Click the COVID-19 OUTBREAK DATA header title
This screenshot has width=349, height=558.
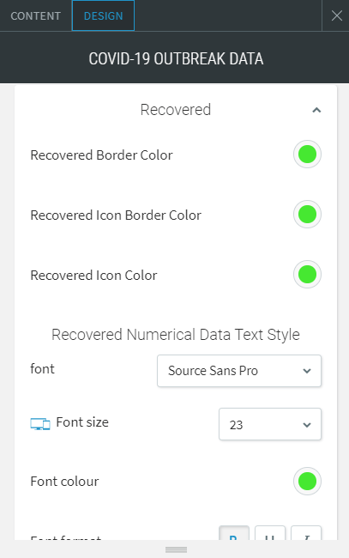pyautogui.click(x=176, y=58)
